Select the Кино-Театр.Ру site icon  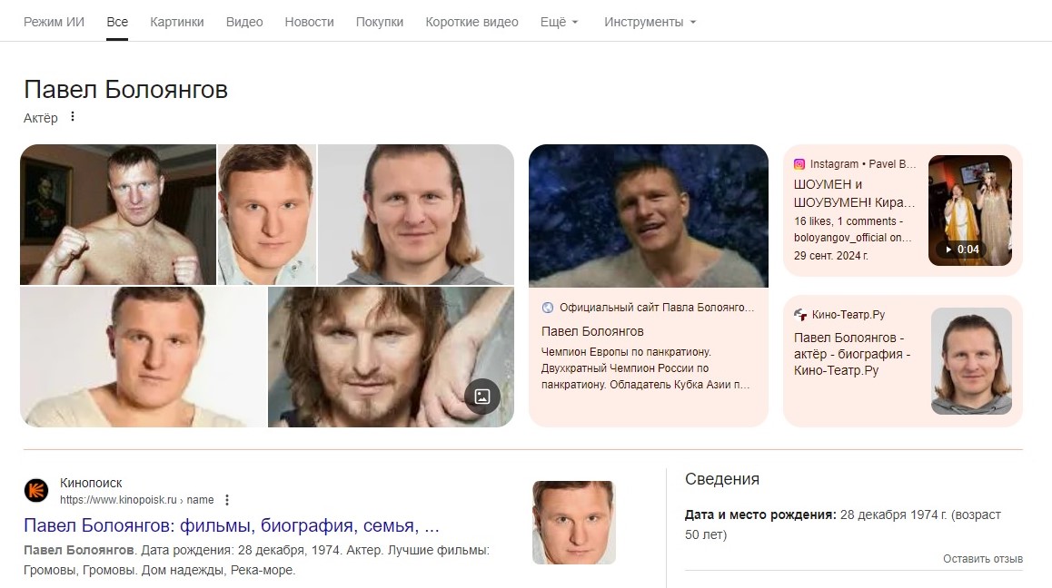click(799, 315)
